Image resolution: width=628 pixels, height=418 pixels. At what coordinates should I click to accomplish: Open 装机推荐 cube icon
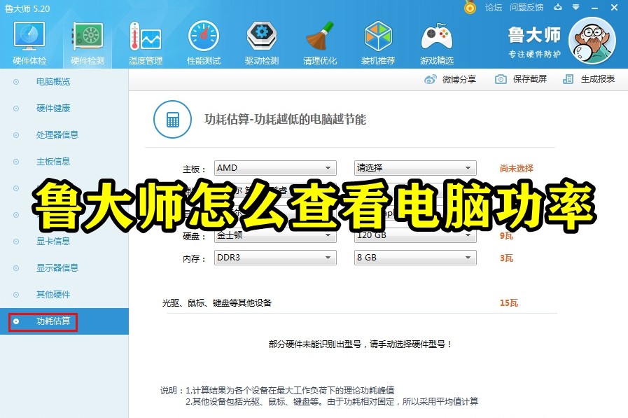coord(377,36)
